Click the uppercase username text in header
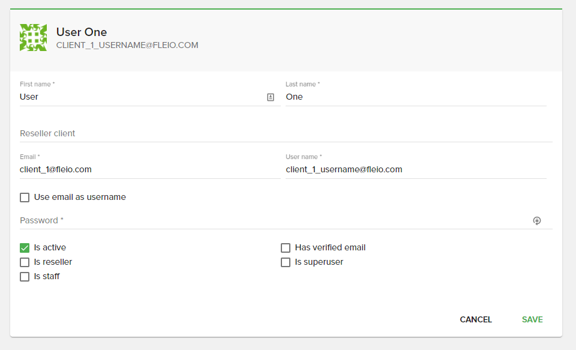 [x=127, y=45]
